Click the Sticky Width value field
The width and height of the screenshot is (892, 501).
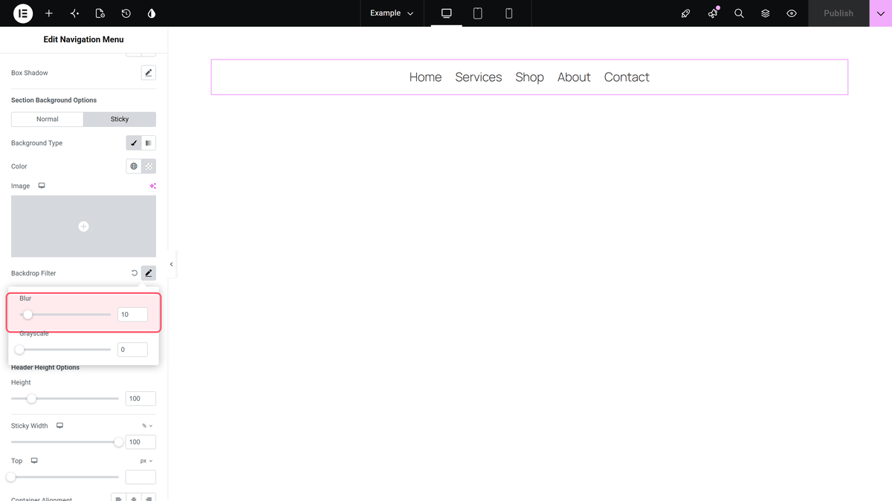pos(140,442)
